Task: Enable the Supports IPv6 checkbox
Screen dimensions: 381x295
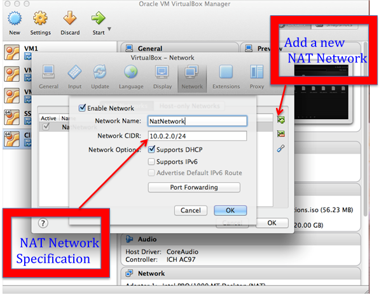Action: (151, 161)
